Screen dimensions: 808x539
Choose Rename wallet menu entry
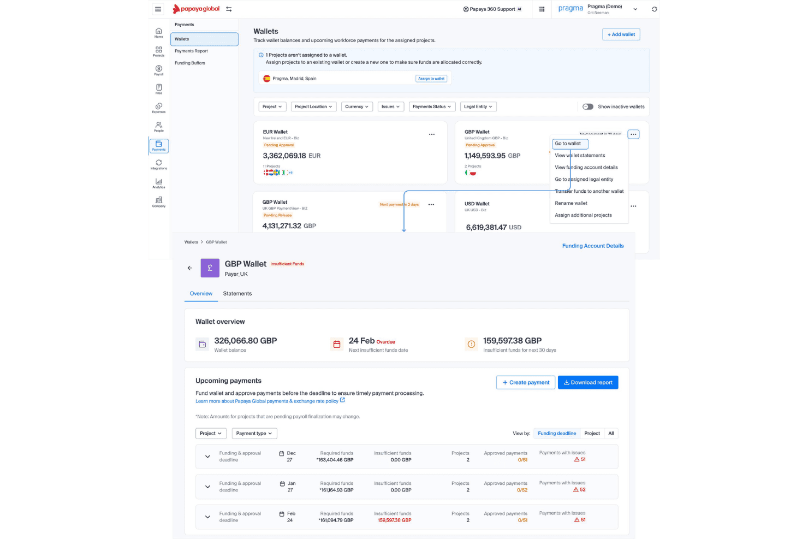coord(571,203)
